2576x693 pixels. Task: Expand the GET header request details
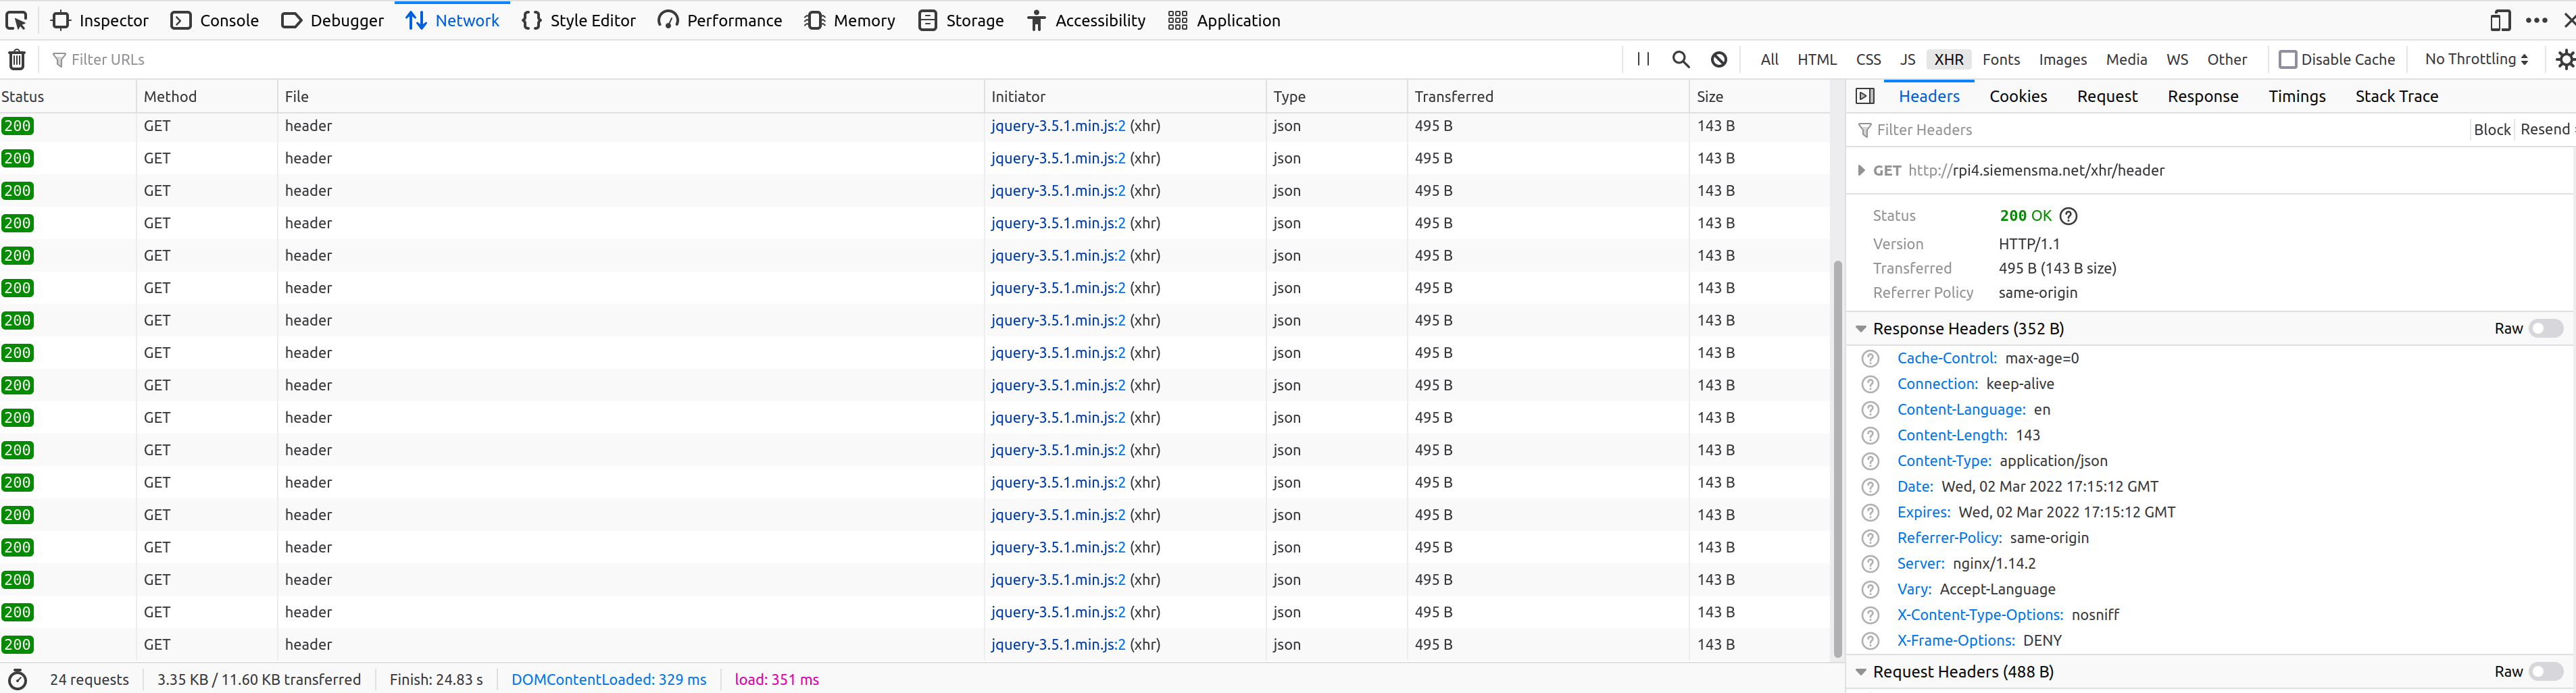pos(1861,170)
